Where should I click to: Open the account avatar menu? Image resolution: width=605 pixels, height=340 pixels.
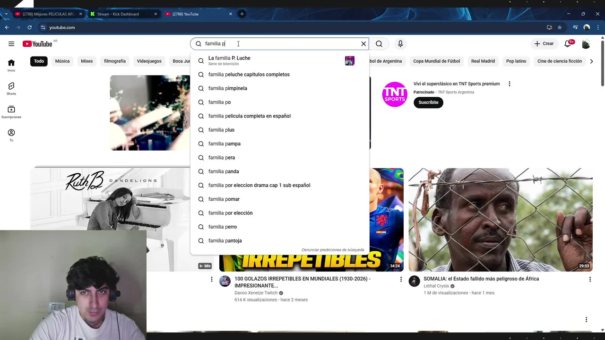tap(586, 44)
